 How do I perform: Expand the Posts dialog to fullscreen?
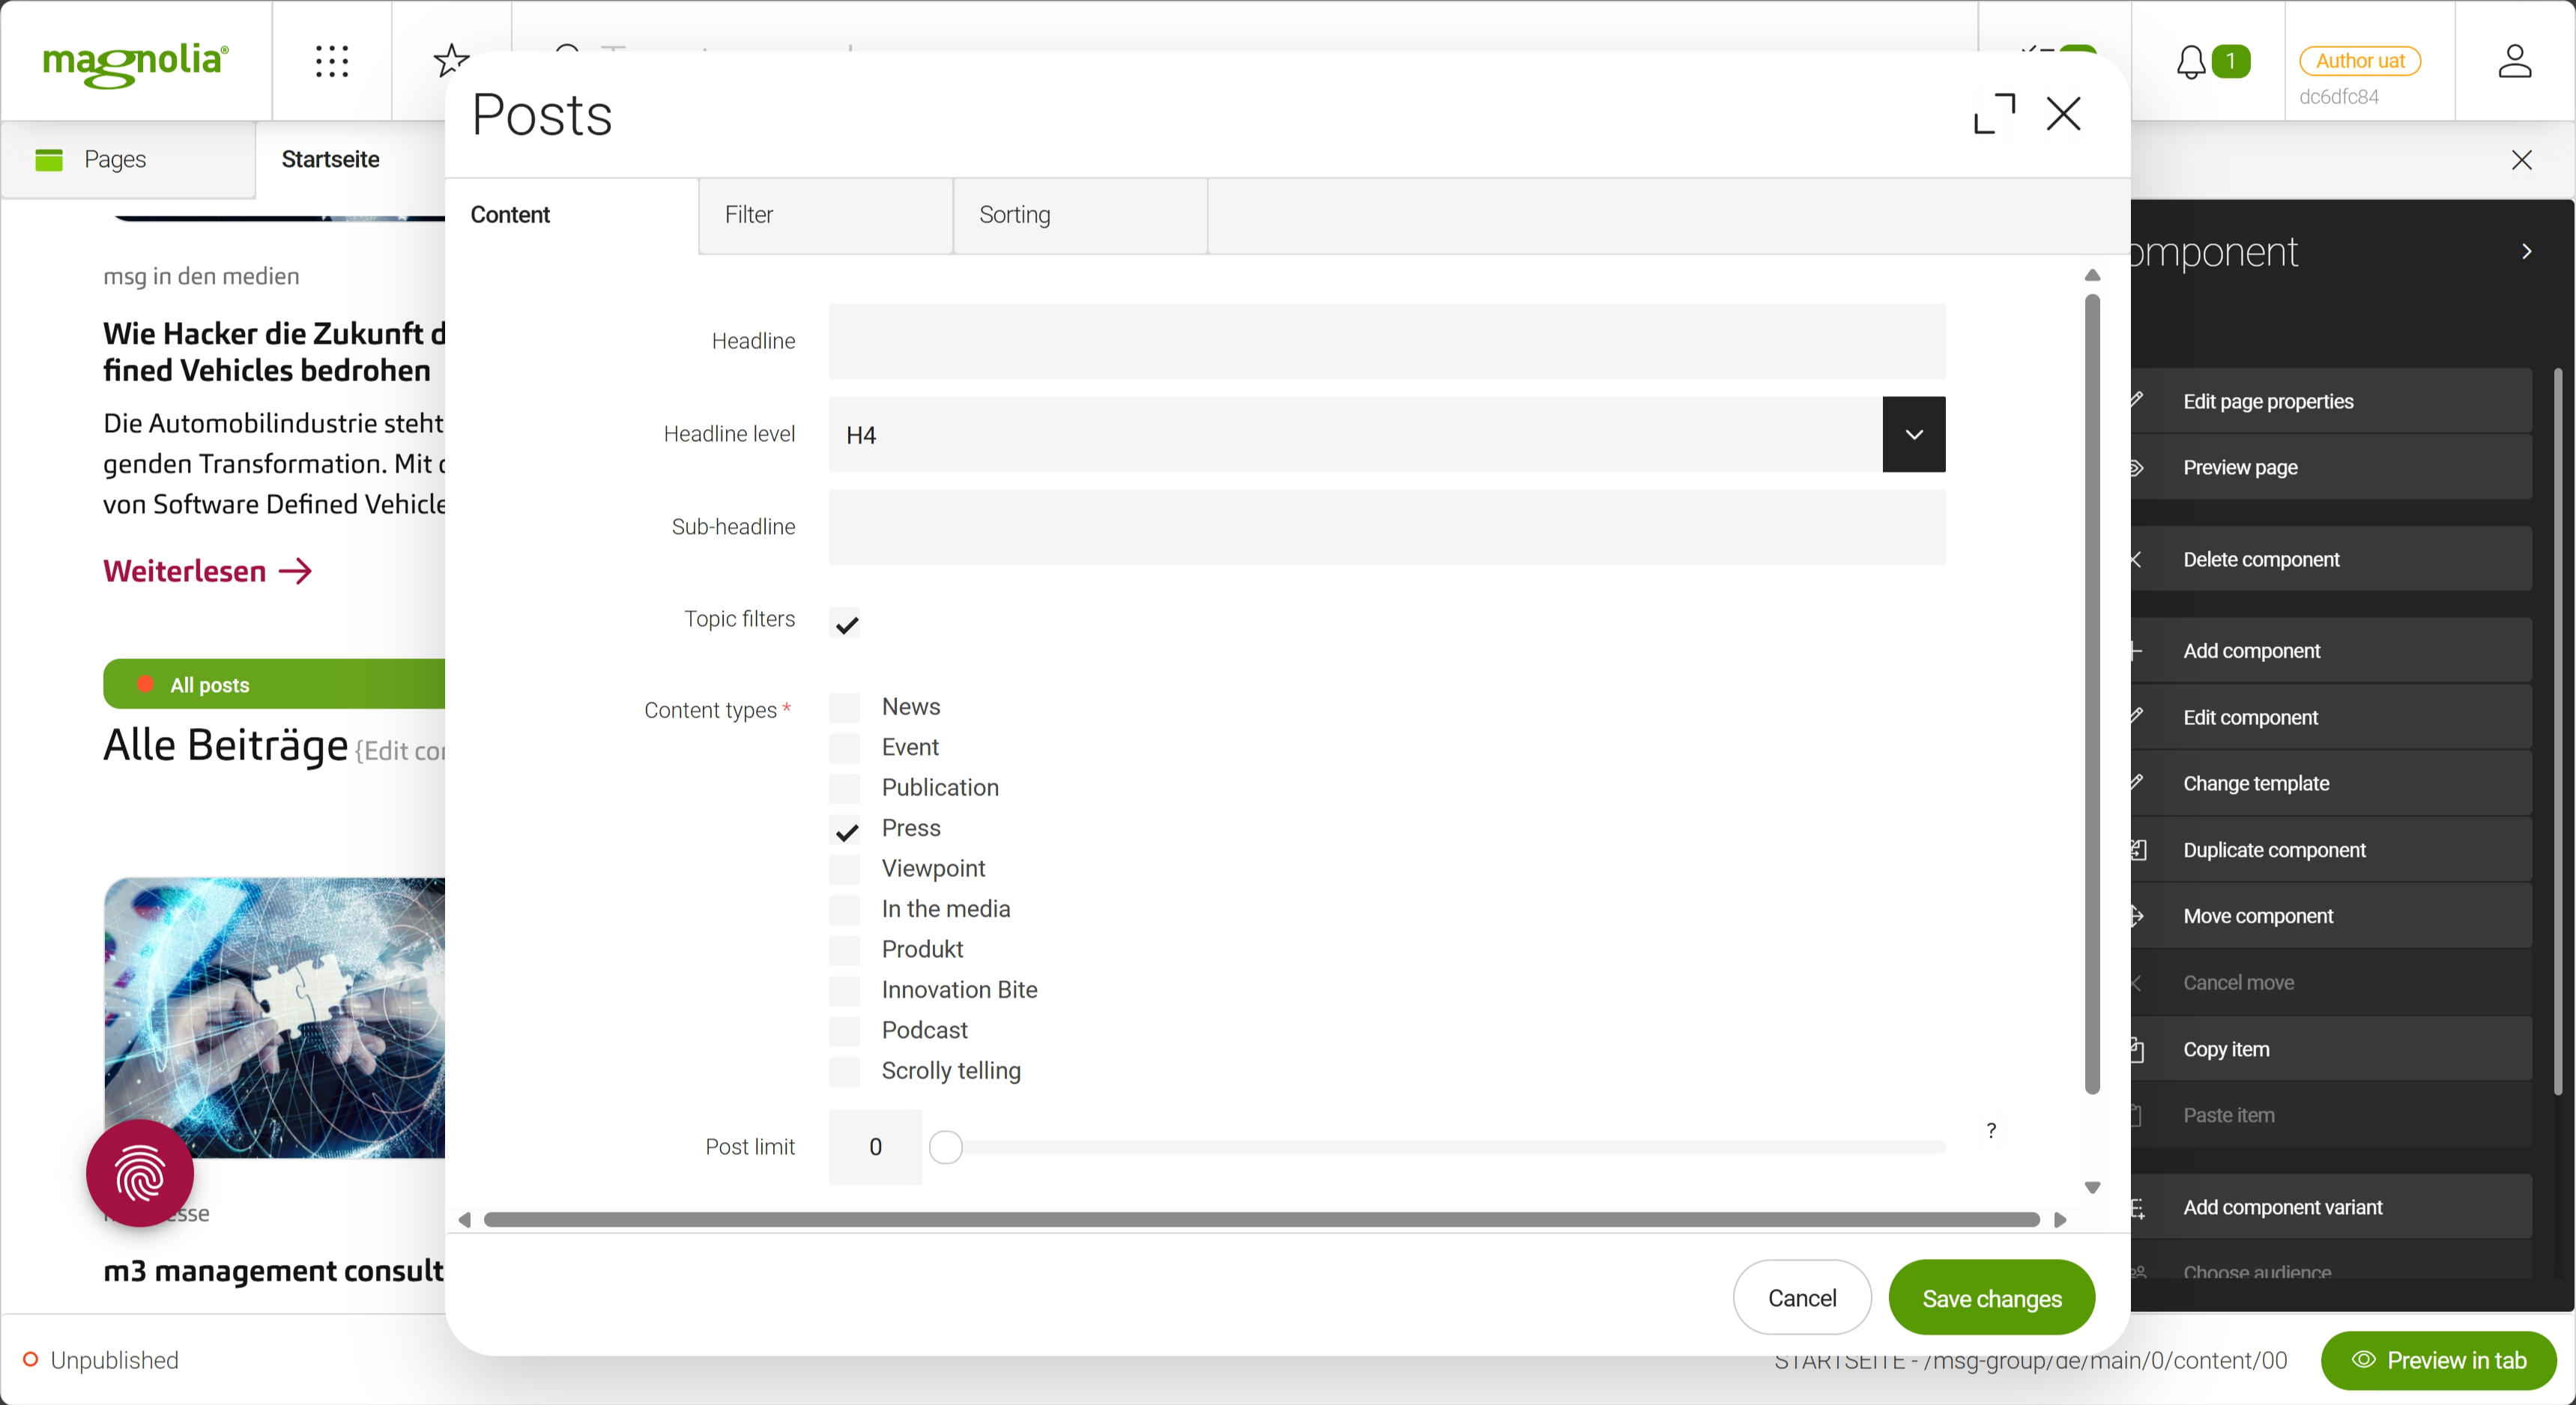coord(1994,114)
